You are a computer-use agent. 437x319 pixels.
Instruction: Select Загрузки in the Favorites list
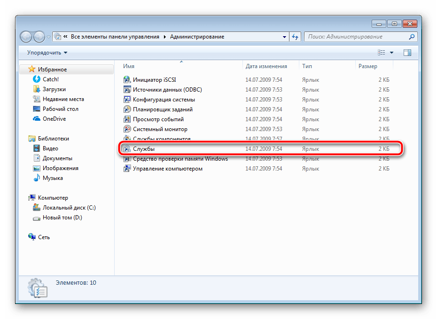click(54, 89)
